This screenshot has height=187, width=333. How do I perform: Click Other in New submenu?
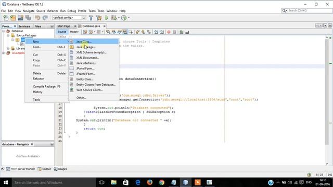tap(94, 98)
